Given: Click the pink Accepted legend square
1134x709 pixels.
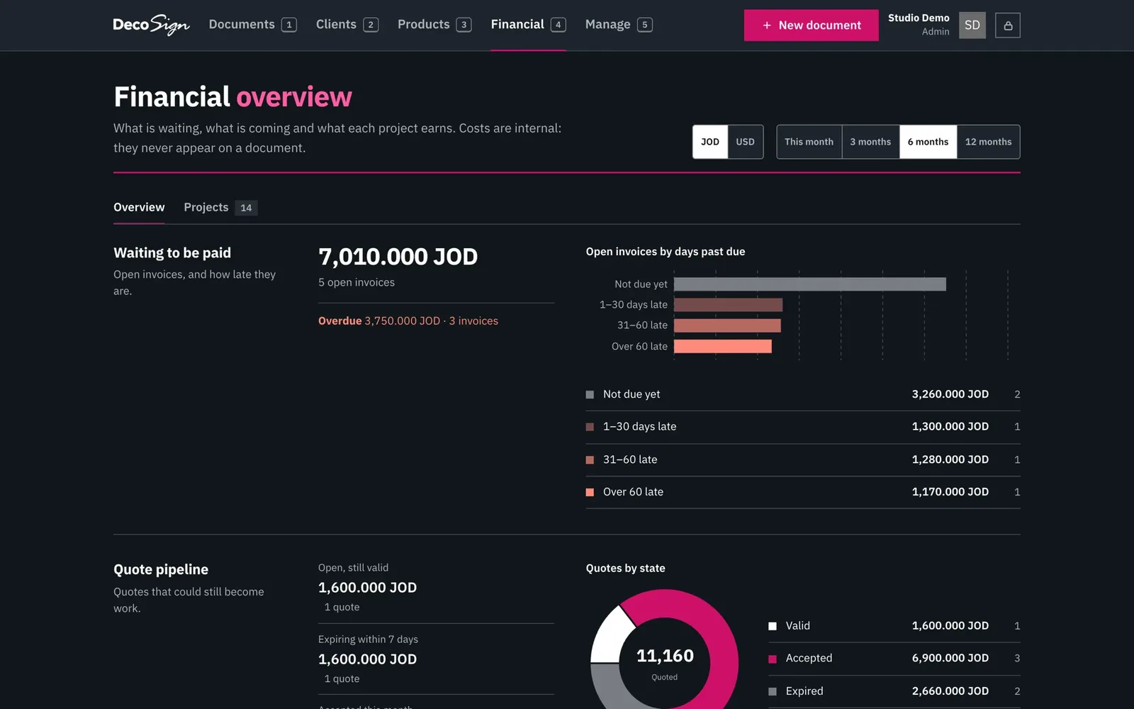Looking at the screenshot, I should click(773, 659).
